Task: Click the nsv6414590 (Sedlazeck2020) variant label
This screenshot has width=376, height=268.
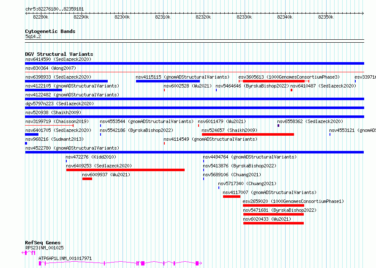Action: click(x=58, y=59)
